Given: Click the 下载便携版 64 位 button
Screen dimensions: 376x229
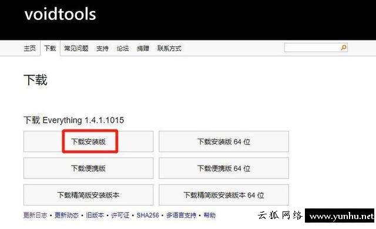Looking at the screenshot, I should click(224, 169).
